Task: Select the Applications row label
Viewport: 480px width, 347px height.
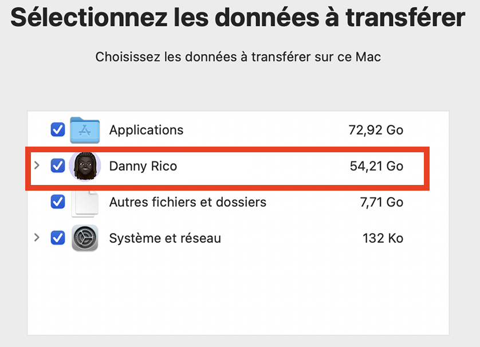Action: tap(146, 130)
